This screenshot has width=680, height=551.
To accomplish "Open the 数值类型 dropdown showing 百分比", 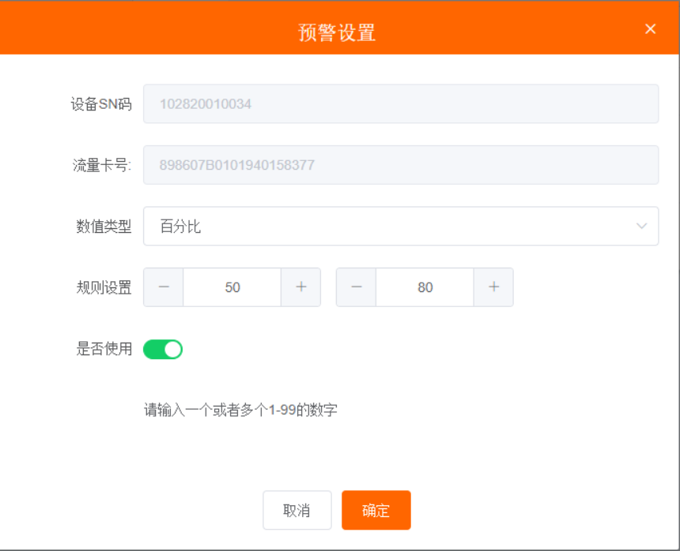I will 401,226.
